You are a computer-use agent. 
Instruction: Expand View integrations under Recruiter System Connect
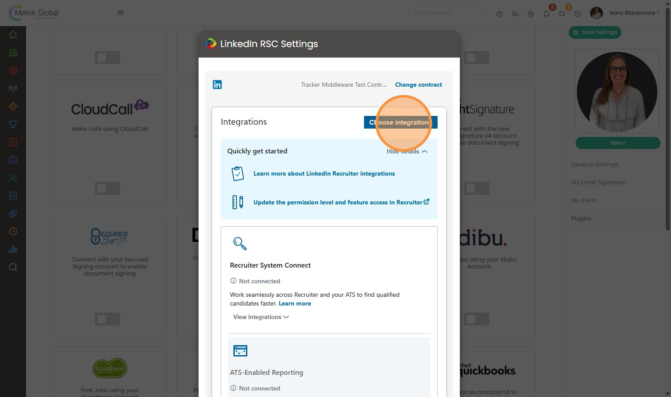click(261, 317)
